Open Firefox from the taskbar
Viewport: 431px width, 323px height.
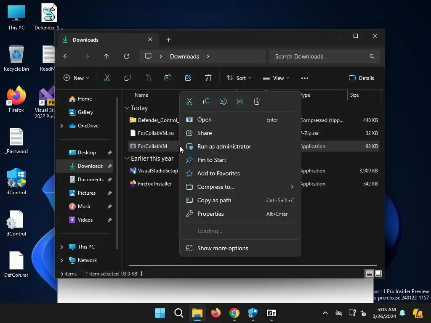[216, 313]
